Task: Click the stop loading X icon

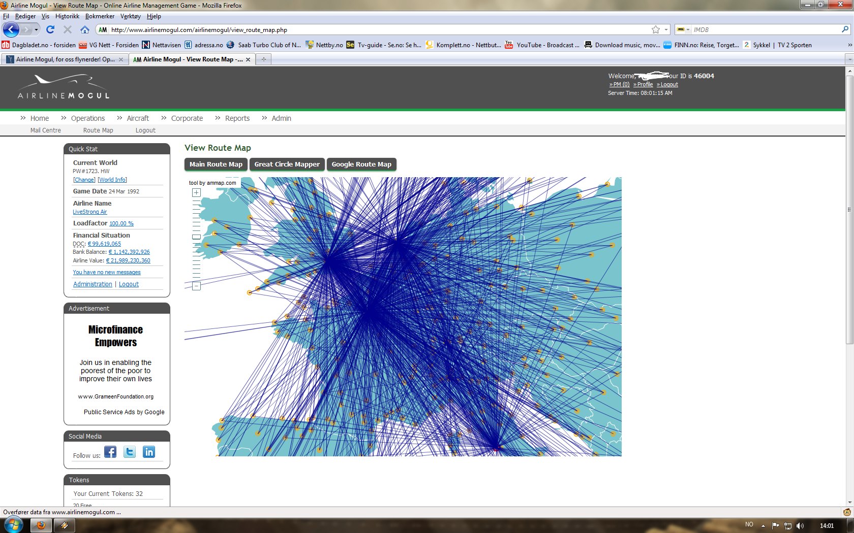Action: click(67, 29)
